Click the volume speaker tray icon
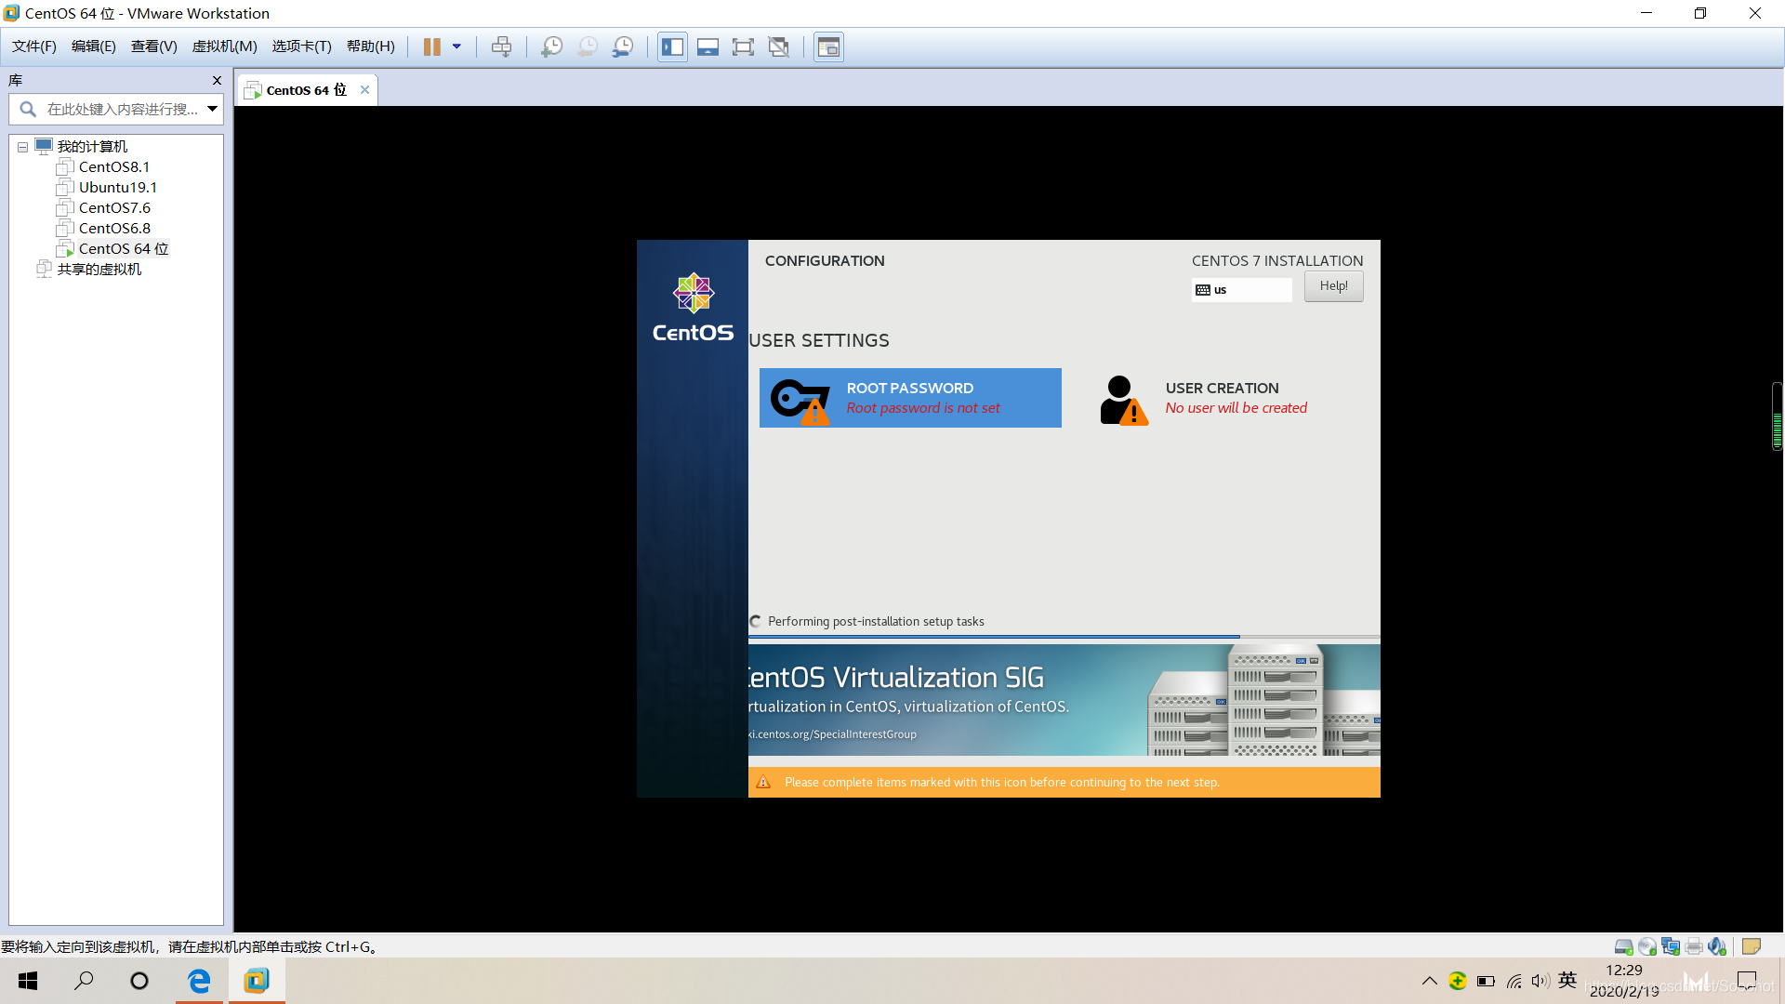1785x1004 pixels. [1540, 981]
